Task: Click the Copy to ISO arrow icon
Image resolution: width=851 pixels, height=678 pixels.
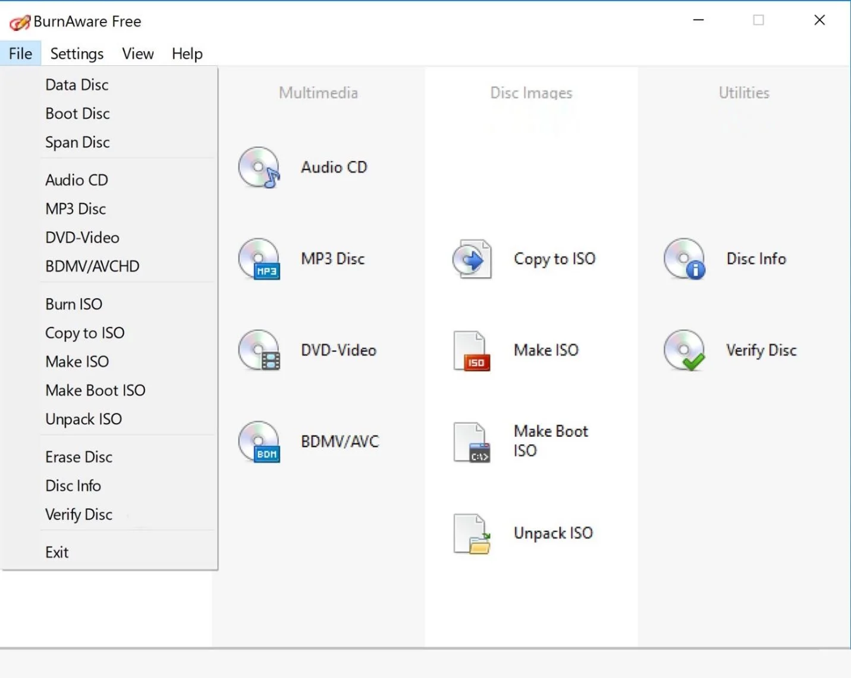Action: pyautogui.click(x=472, y=259)
